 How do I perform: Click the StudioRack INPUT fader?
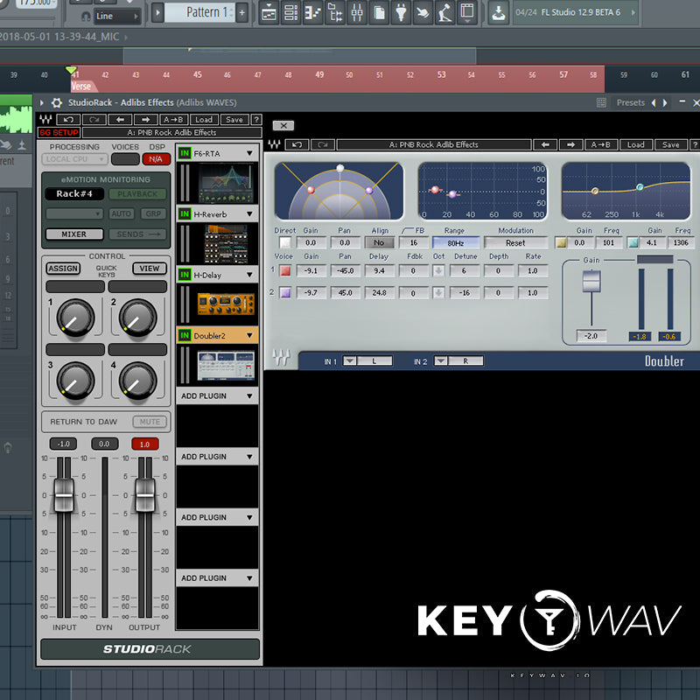pyautogui.click(x=64, y=495)
